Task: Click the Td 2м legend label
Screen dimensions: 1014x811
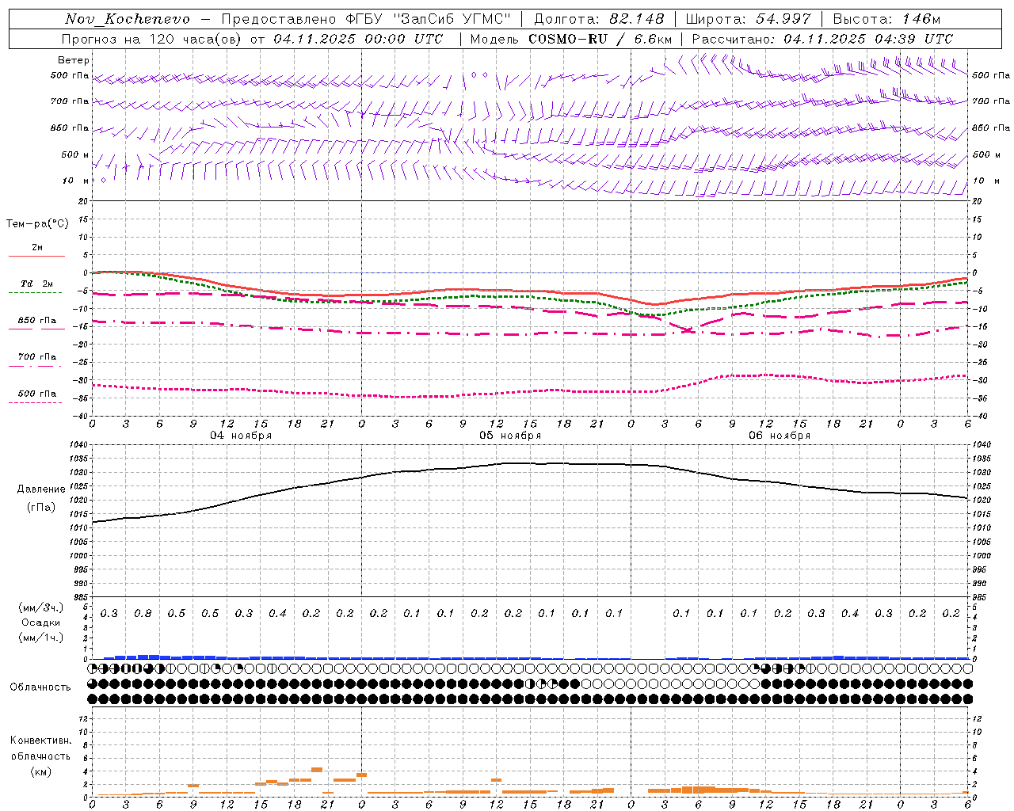Action: click(x=37, y=284)
